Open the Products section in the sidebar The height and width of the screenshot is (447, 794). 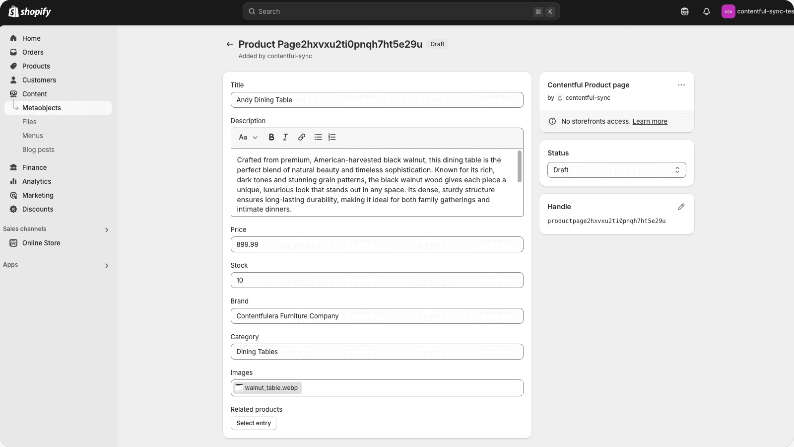[x=36, y=66]
